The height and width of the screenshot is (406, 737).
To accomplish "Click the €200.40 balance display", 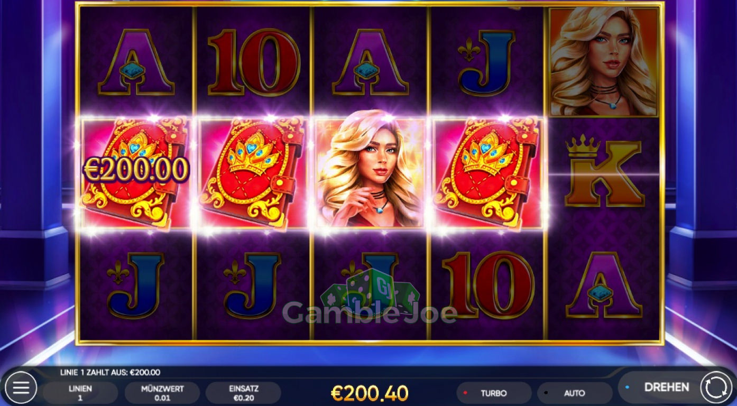I will 370,393.
